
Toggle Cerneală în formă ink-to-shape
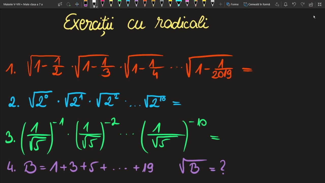[257, 4]
